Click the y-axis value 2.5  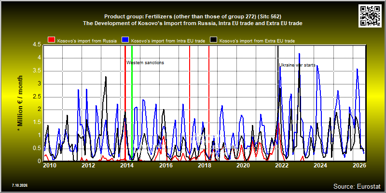[x=37, y=97]
